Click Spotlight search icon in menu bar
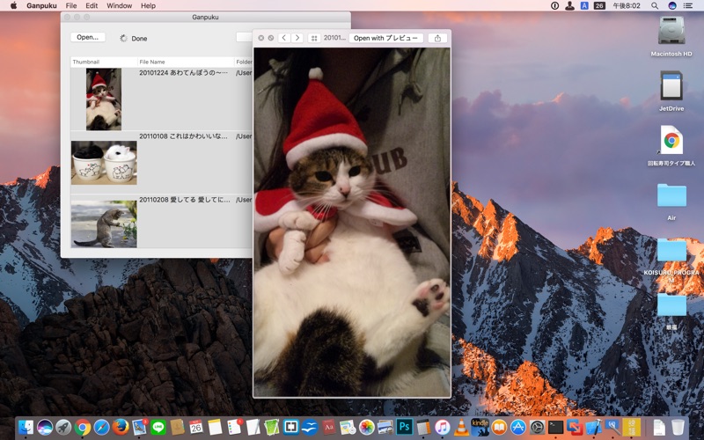Image resolution: width=704 pixels, height=440 pixels. click(655, 6)
